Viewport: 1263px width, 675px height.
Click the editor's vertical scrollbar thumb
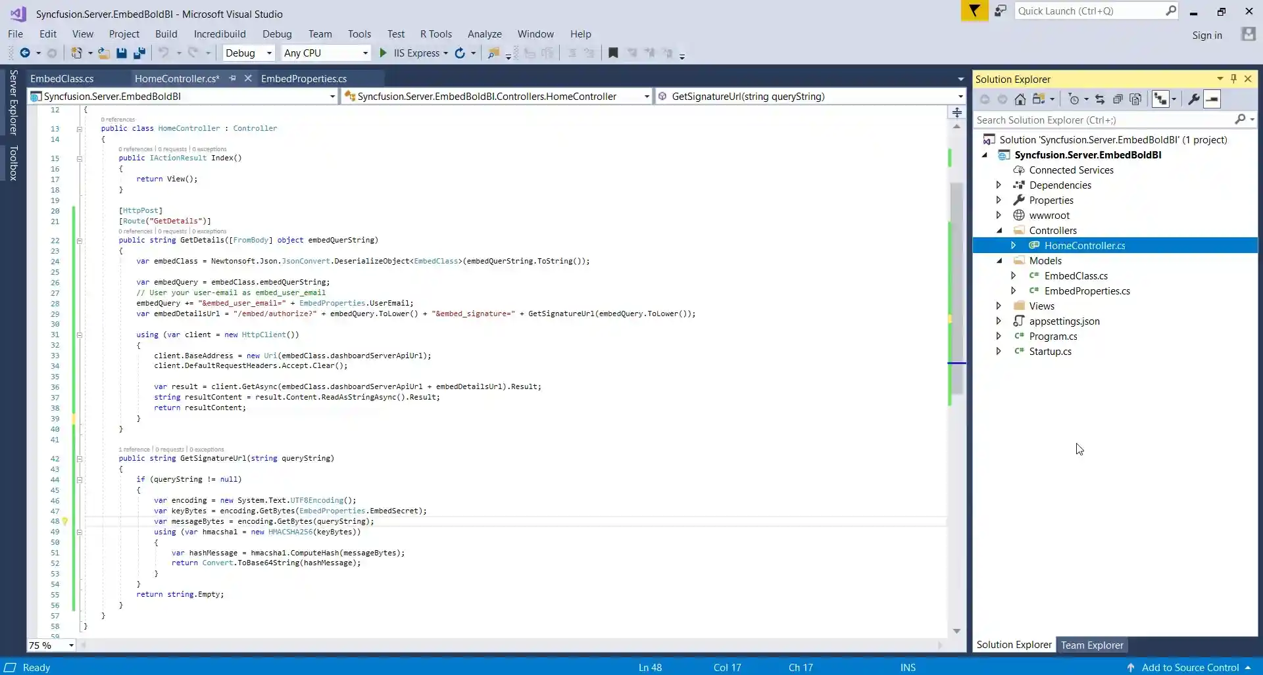(956, 289)
